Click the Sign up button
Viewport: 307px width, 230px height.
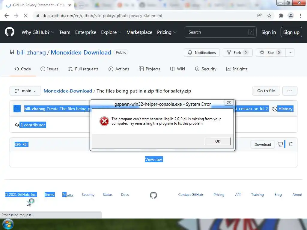pos(291,32)
